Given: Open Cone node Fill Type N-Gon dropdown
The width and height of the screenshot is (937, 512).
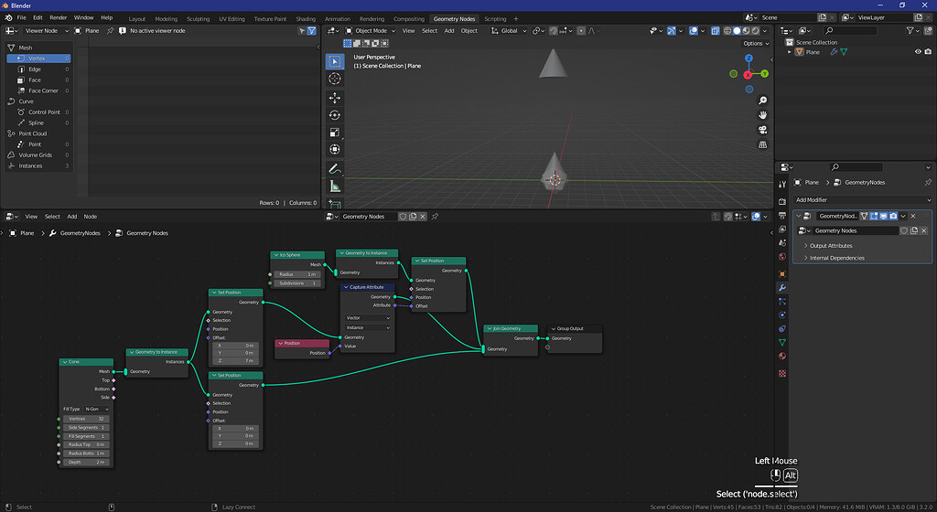Looking at the screenshot, I should point(96,410).
